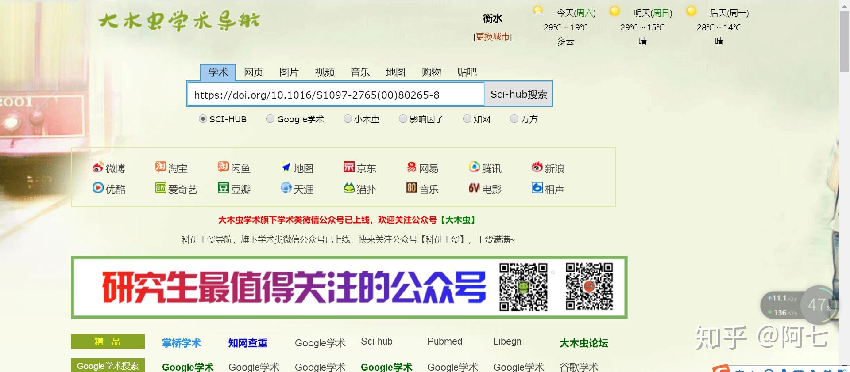
Task: Open the Pubmed link
Action: click(444, 341)
